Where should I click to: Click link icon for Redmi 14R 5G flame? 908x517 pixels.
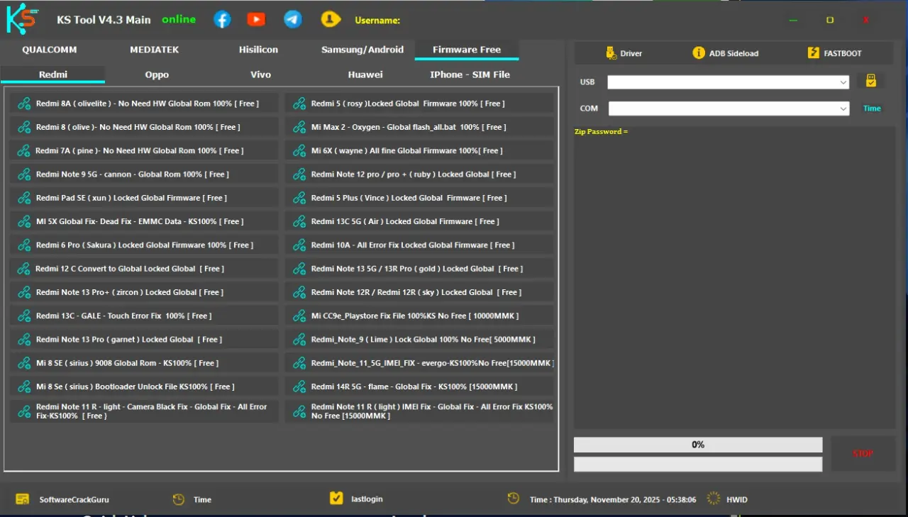(x=299, y=387)
